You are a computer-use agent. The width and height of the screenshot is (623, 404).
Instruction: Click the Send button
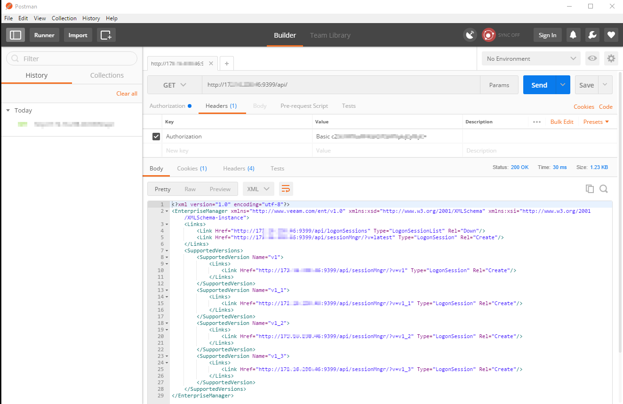coord(539,85)
